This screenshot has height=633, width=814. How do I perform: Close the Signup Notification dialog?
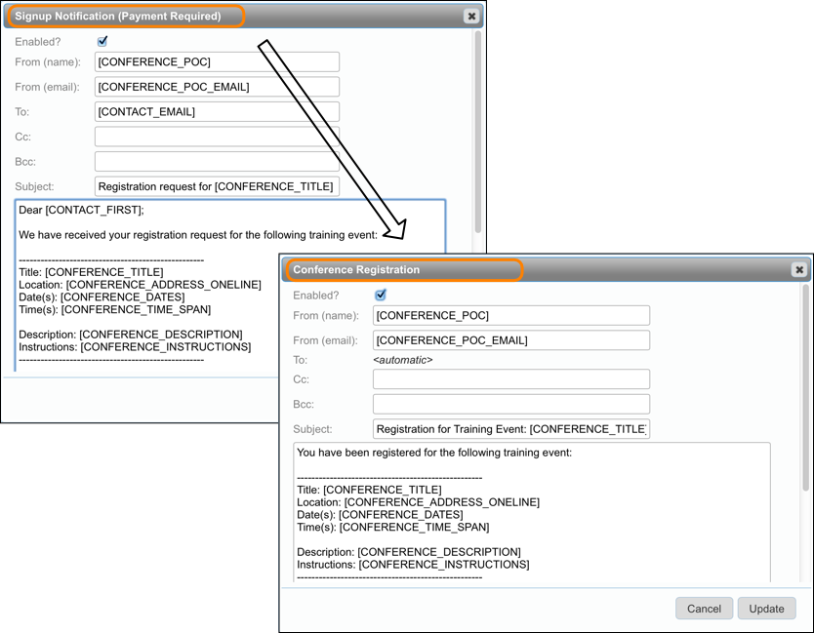point(471,17)
